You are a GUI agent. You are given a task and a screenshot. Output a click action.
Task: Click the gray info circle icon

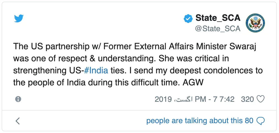click(x=18, y=99)
